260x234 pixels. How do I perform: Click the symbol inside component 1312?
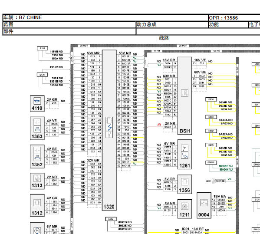tap(37, 203)
